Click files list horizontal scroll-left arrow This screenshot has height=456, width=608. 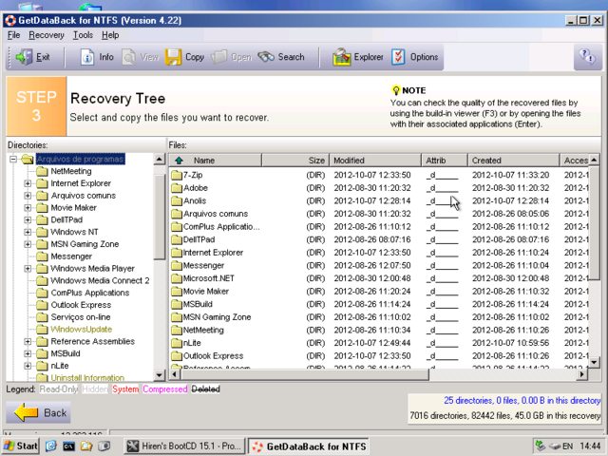tap(175, 374)
